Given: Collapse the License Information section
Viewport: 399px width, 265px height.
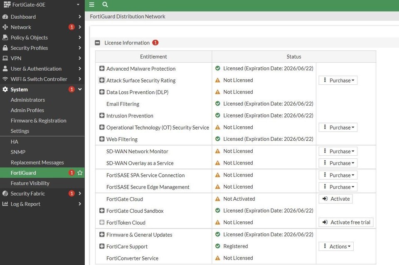Looking at the screenshot, I should (x=98, y=43).
